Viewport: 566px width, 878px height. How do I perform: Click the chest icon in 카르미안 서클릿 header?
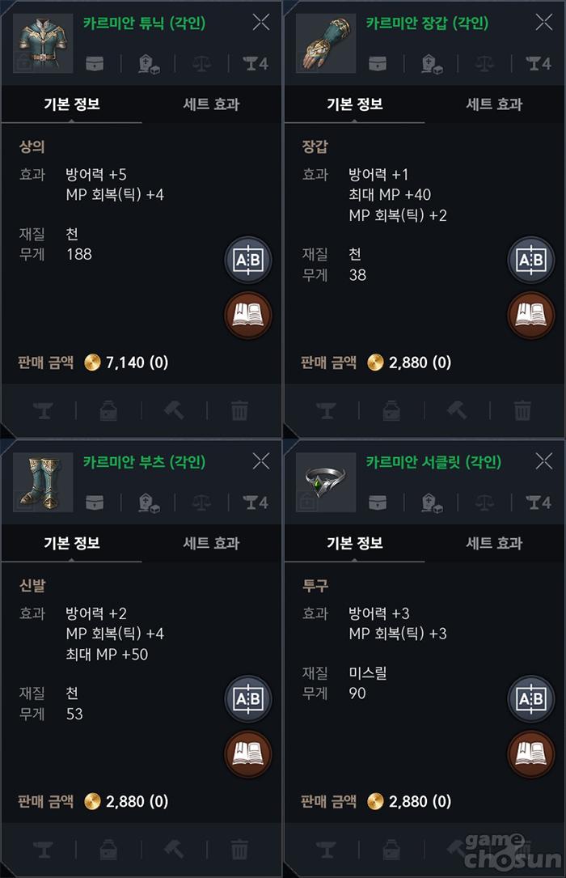point(378,503)
